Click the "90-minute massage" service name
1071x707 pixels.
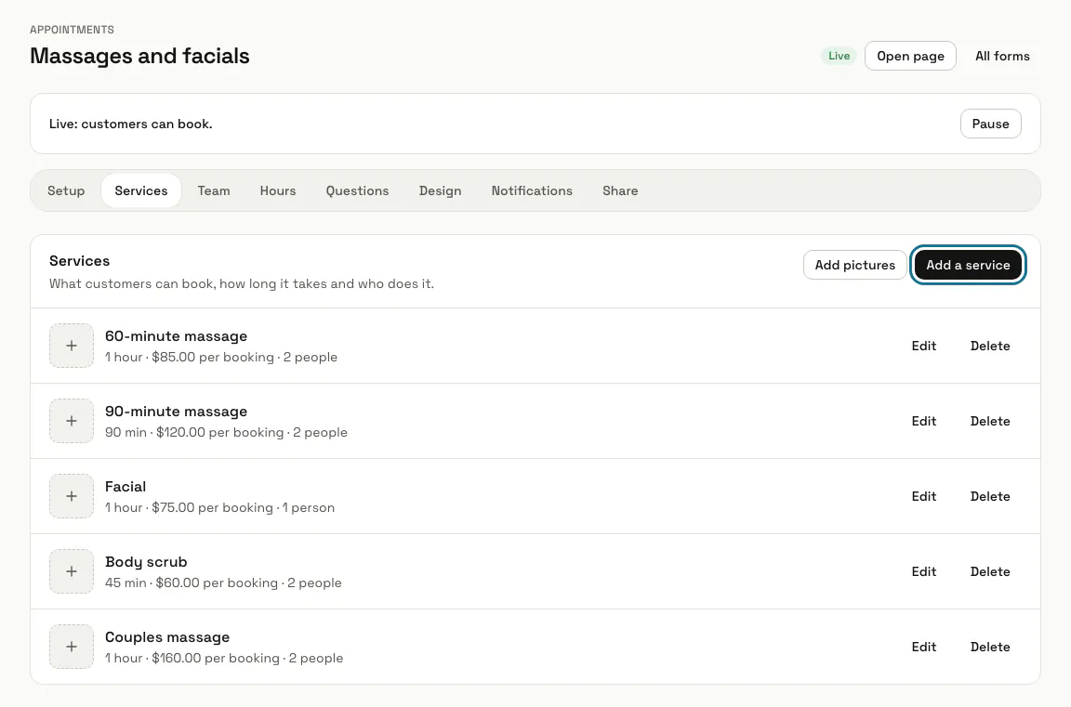[x=177, y=412]
